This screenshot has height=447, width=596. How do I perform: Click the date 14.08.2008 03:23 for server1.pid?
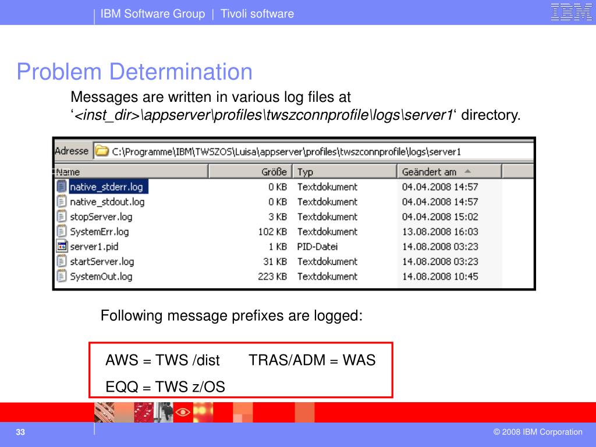tap(440, 247)
